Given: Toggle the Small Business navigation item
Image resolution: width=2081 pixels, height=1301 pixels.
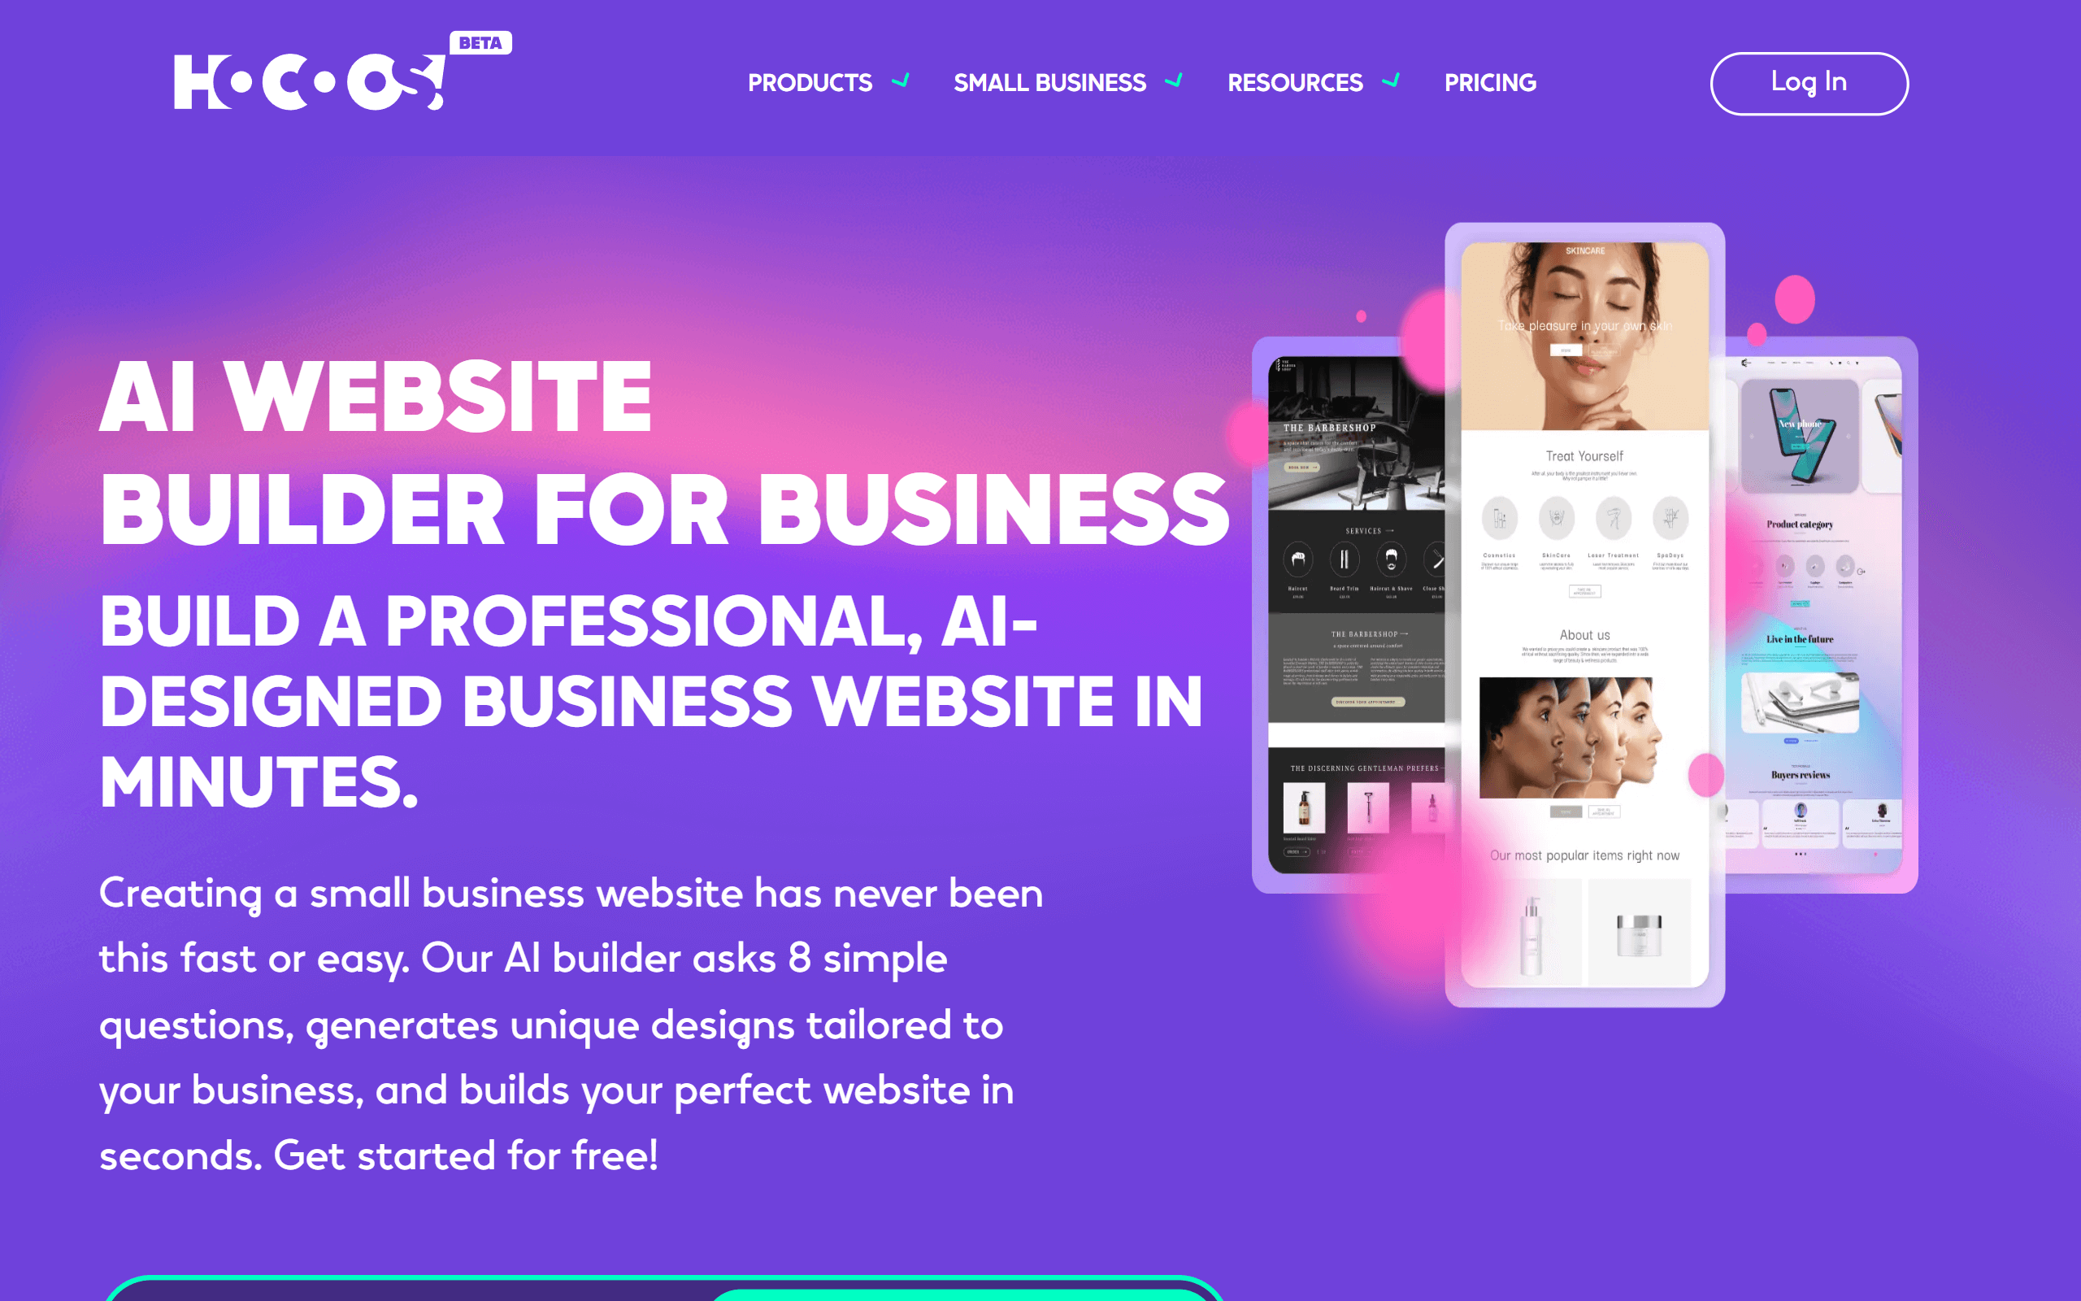Looking at the screenshot, I should [x=1049, y=82].
